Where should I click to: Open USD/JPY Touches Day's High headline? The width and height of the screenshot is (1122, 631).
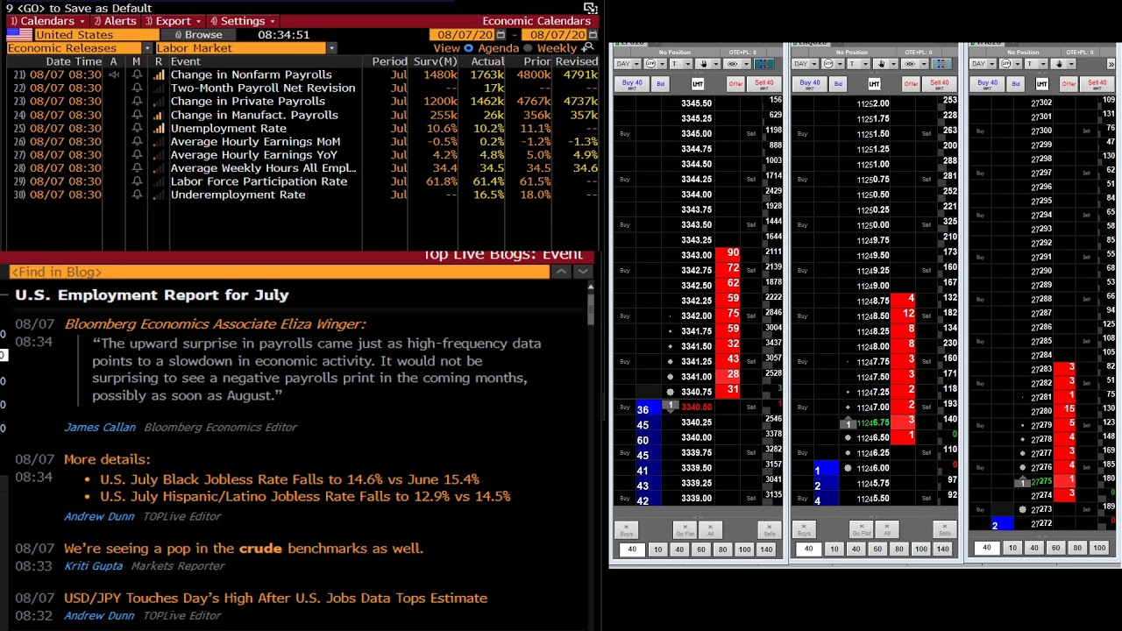point(275,598)
